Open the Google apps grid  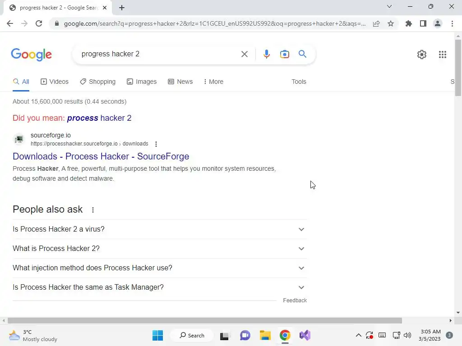pos(442,55)
